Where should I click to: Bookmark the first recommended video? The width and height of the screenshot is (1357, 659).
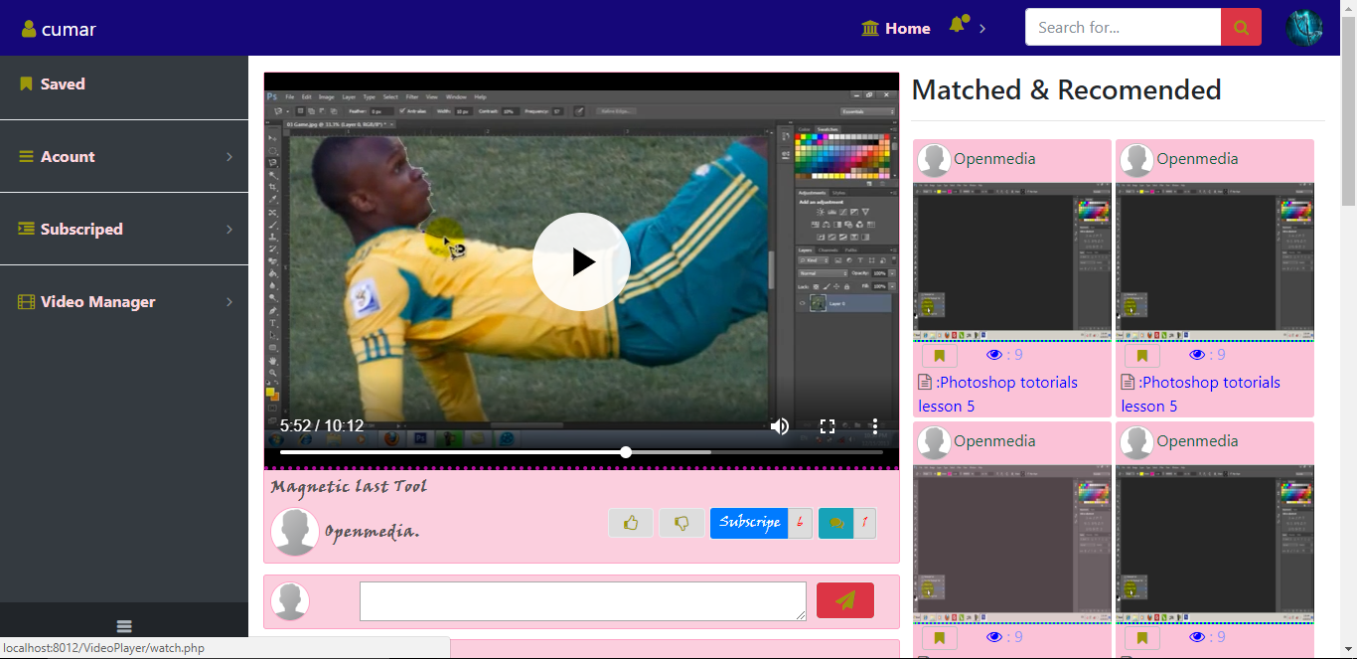[939, 353]
